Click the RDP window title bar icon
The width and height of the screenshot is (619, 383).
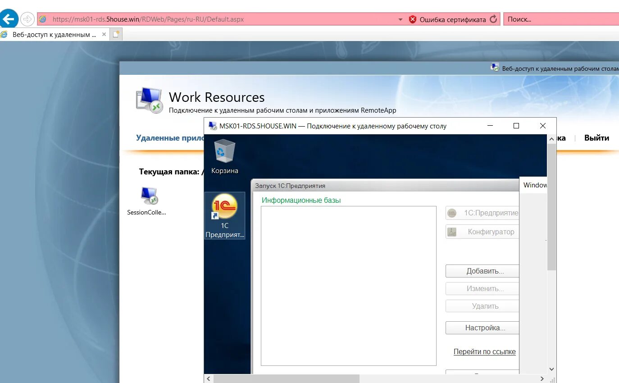tap(213, 126)
